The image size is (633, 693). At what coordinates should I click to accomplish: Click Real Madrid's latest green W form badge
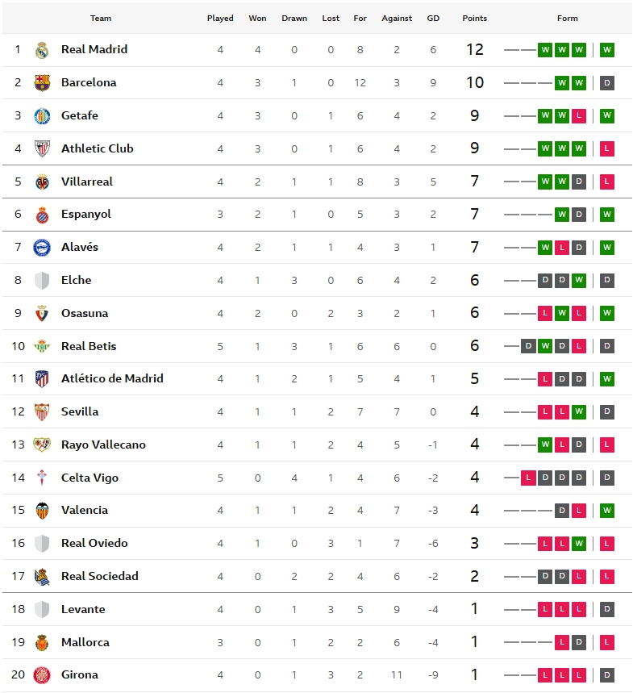click(607, 50)
